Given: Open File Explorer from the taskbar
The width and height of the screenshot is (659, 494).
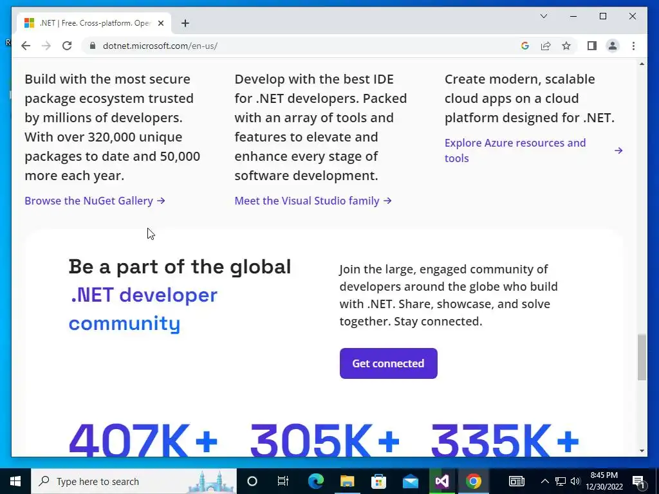Looking at the screenshot, I should (x=347, y=481).
